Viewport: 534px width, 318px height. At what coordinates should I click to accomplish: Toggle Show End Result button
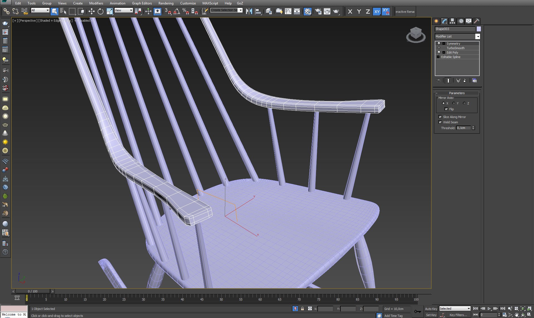point(448,81)
